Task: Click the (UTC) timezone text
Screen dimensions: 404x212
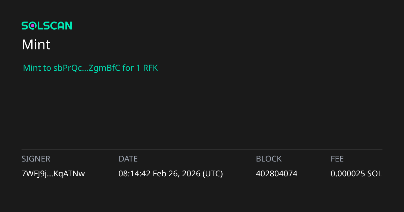Action: click(212, 174)
